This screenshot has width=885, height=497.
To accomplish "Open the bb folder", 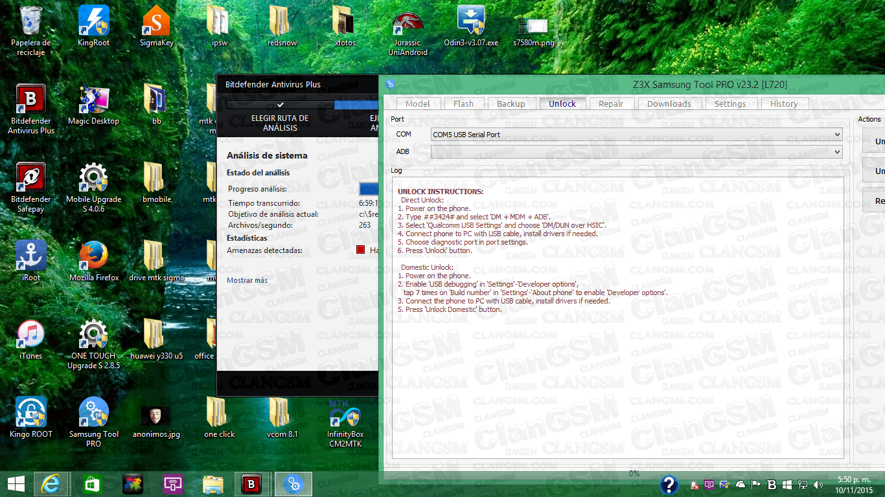I will tap(156, 104).
